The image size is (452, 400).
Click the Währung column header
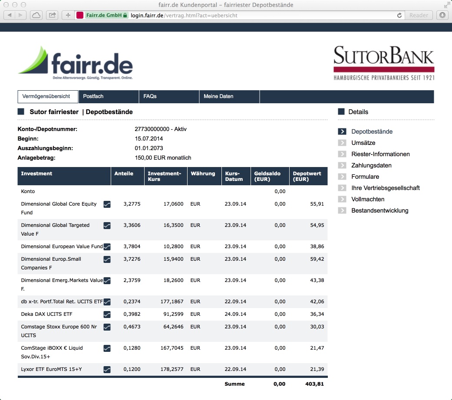(205, 176)
